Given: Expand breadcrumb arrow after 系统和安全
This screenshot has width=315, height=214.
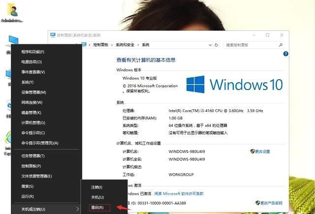Looking at the screenshot, I should [138, 45].
